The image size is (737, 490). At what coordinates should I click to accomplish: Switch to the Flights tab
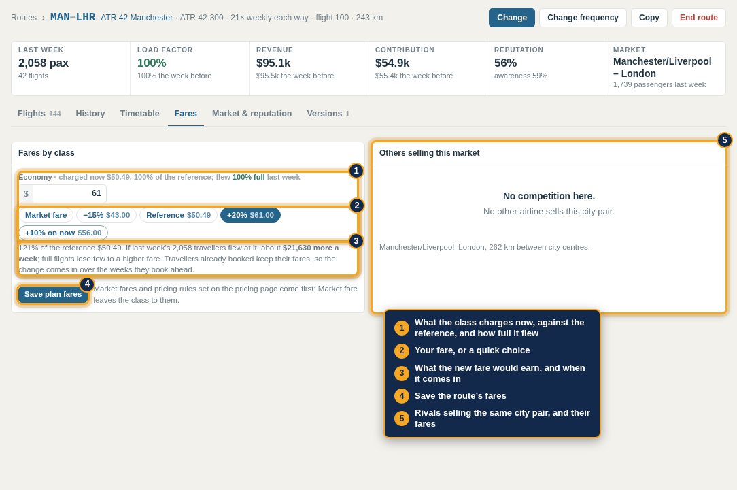[39, 114]
